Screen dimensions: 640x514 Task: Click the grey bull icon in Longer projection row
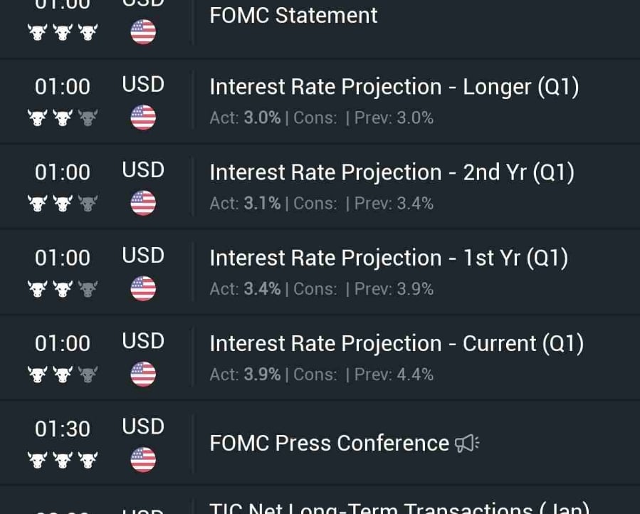click(88, 118)
